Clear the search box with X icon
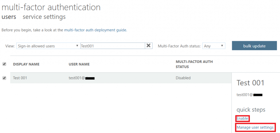 [148, 46]
